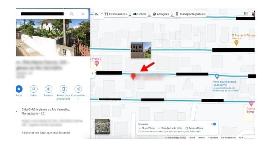Collapse the side panel with arrow
Screen dimensions: 274x143
click(93, 73)
